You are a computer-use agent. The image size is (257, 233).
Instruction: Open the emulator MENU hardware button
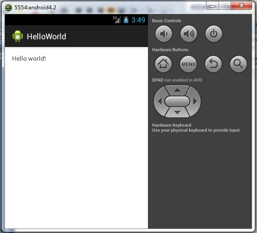(188, 64)
